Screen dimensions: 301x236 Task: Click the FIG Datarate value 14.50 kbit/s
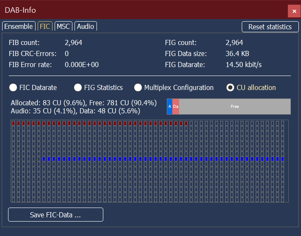(243, 65)
